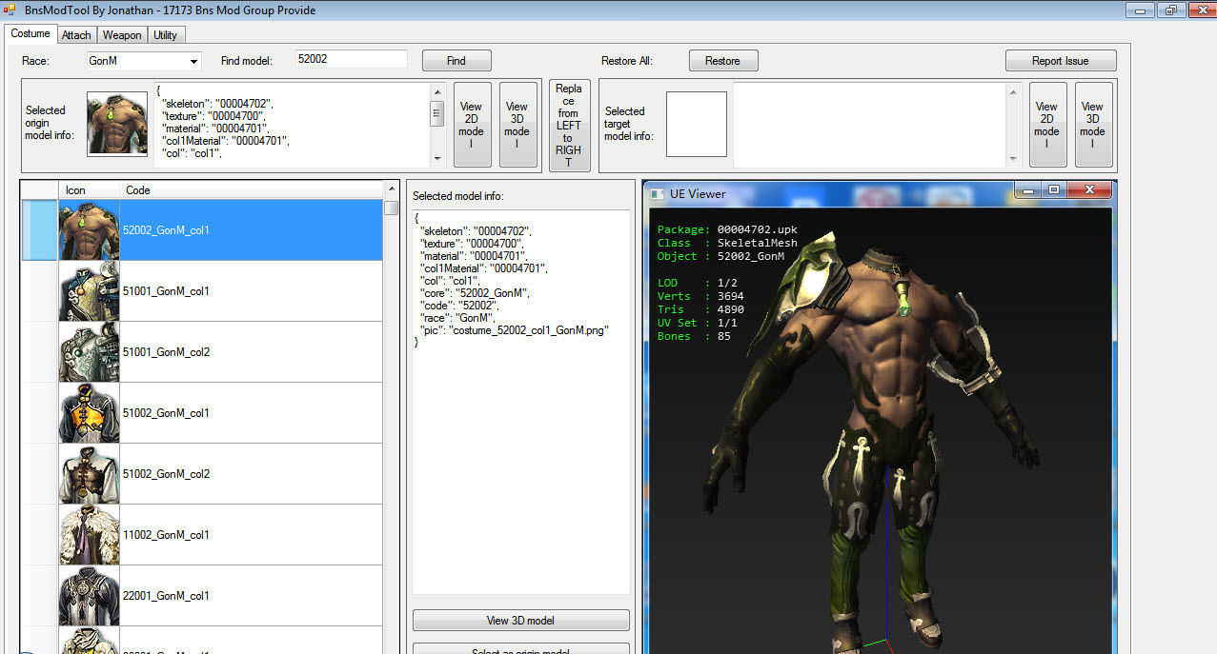Click the BnsModTool title bar app icon
This screenshot has height=654, width=1217.
click(10, 10)
